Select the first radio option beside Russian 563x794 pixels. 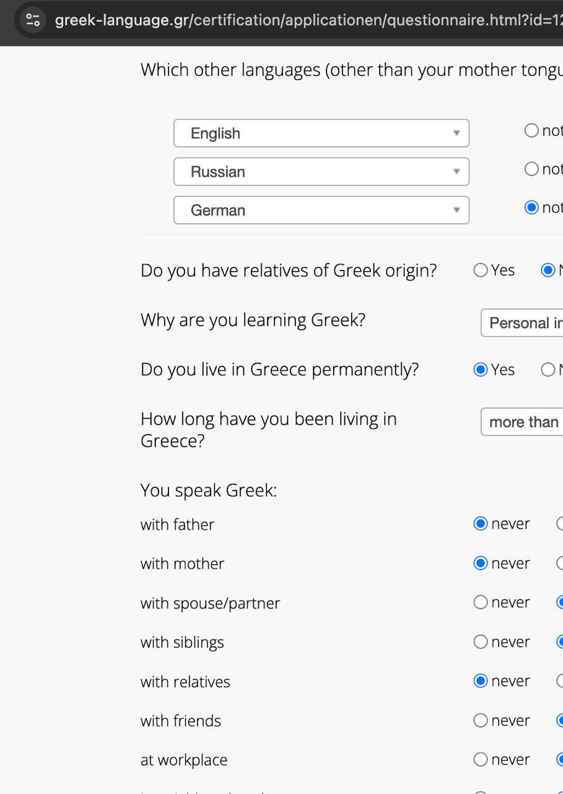(531, 169)
